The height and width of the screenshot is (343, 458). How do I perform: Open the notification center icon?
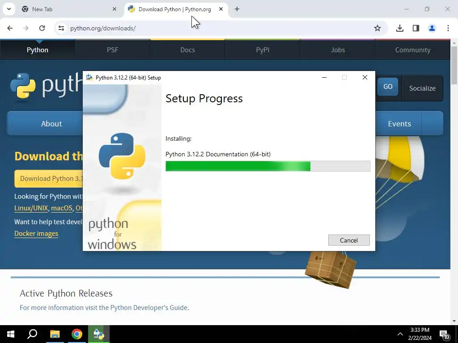(x=444, y=334)
